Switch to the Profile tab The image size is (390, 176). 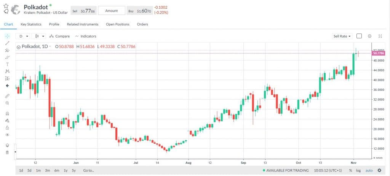(54, 24)
